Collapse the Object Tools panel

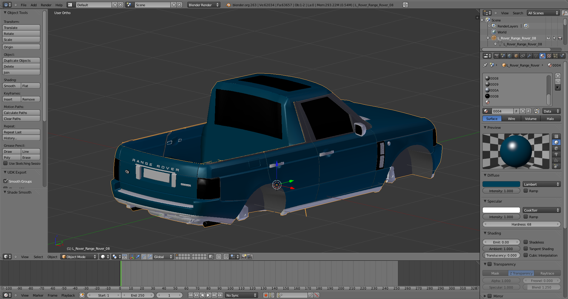5,13
